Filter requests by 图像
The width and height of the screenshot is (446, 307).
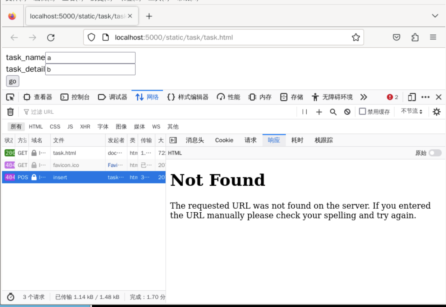[121, 126]
